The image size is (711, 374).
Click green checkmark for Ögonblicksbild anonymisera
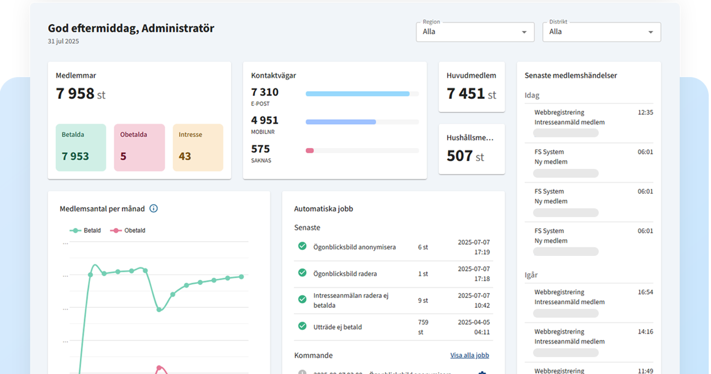point(302,246)
